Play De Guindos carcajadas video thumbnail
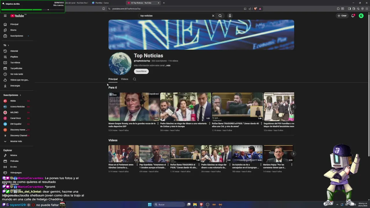This screenshot has height=208, width=370. click(247, 154)
